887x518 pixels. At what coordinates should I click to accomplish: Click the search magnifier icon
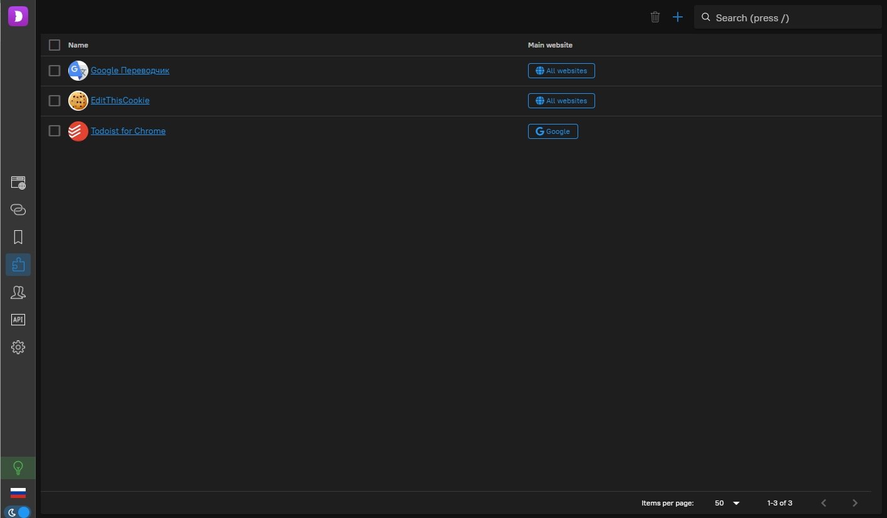706,18
